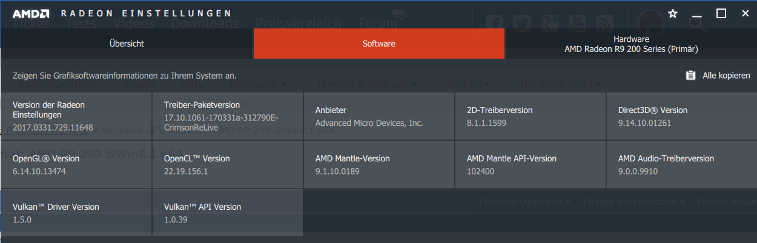The image size is (757, 243).
Task: Click the AMD Mantle API-Version tile
Action: 530,164
